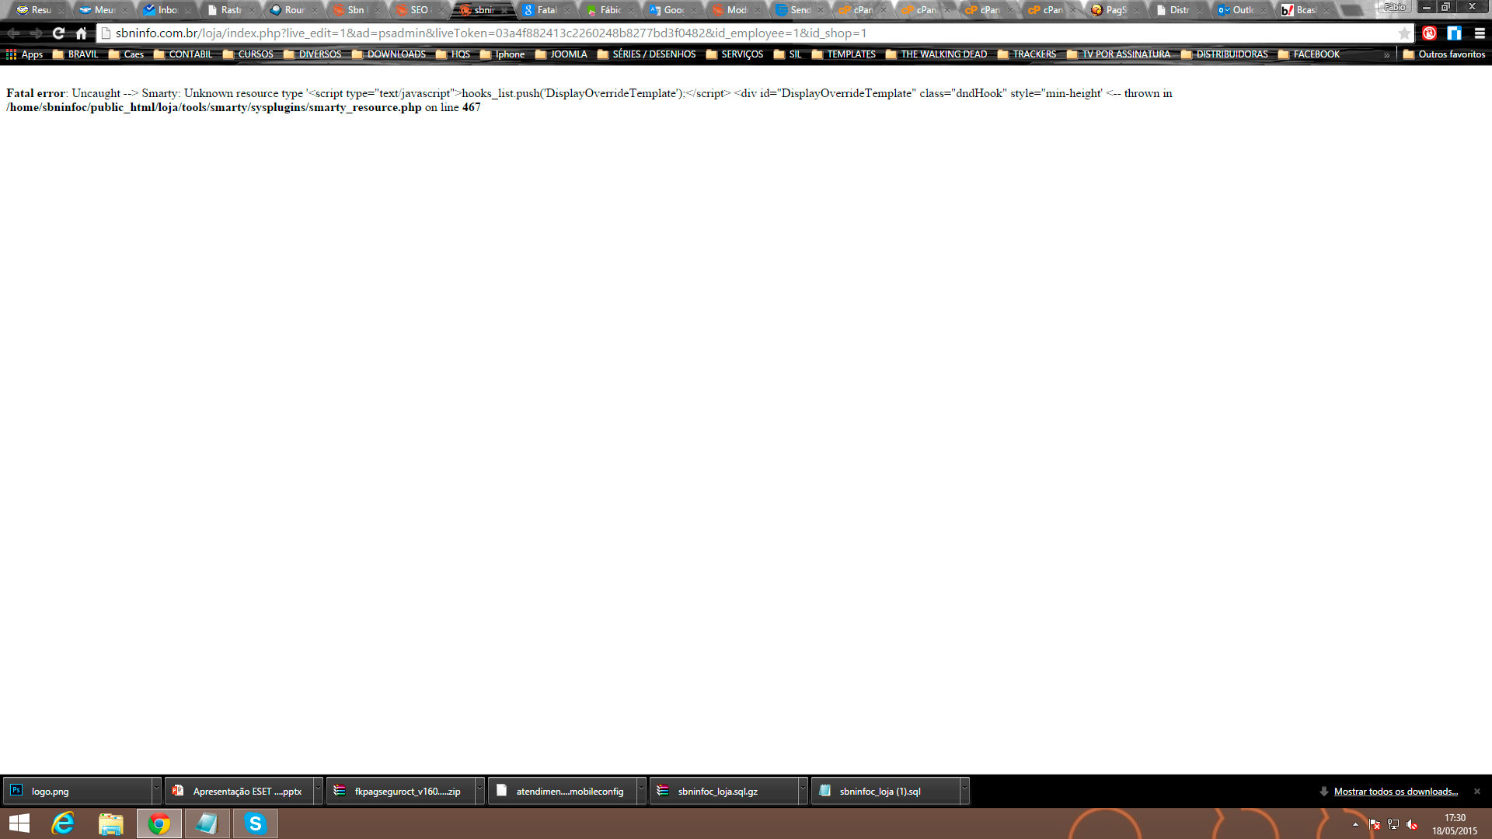Open downloaded sbninfoc_loja.sql.gz file
Image resolution: width=1492 pixels, height=839 pixels.
(723, 791)
